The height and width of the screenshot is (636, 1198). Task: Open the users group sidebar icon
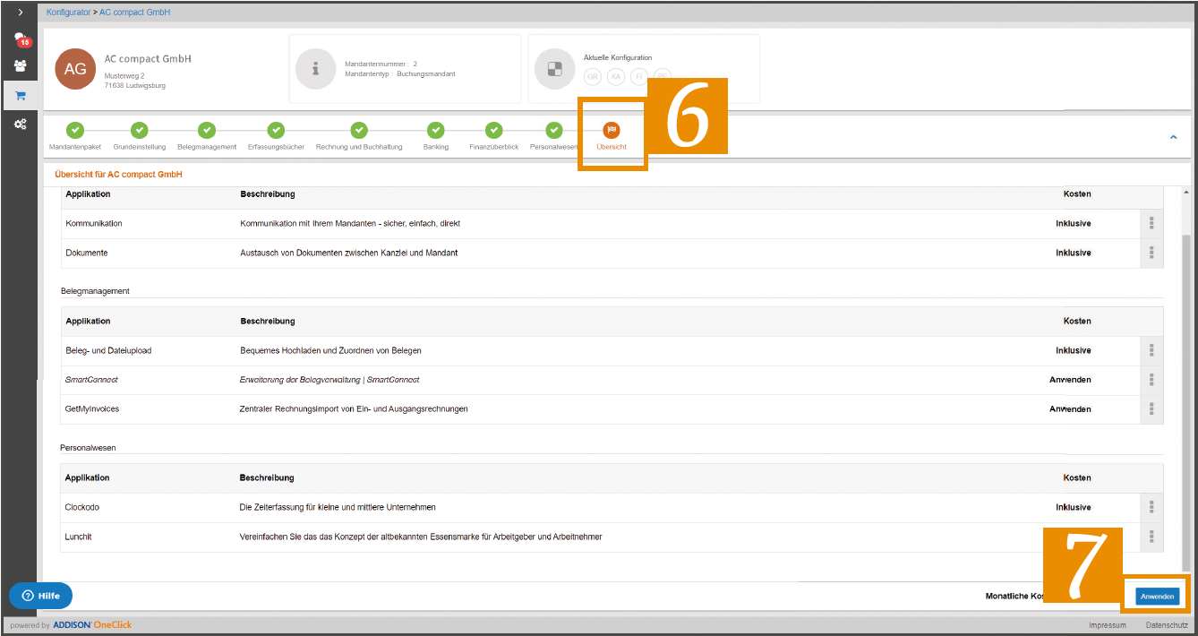tap(20, 65)
